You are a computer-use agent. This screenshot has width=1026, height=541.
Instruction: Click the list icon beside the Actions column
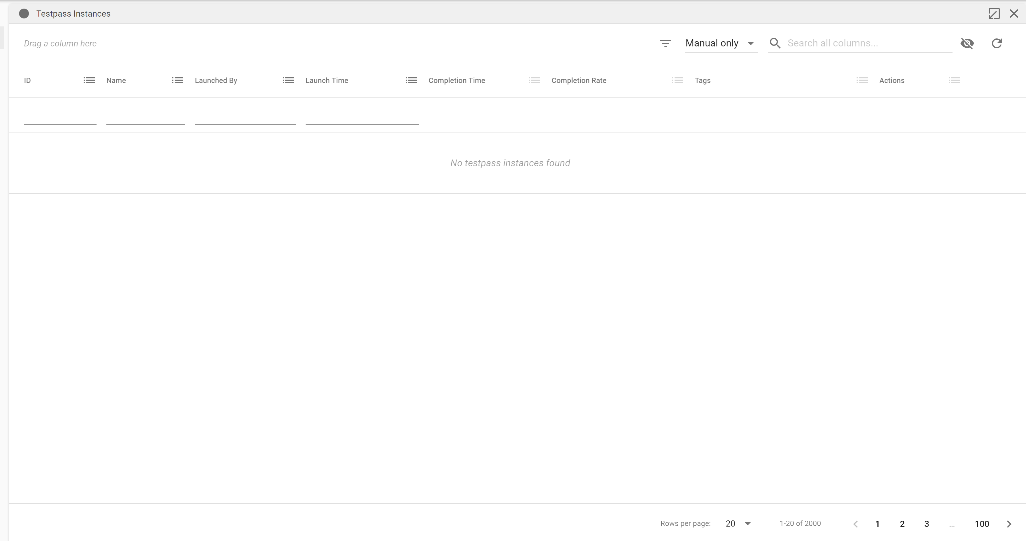click(x=954, y=80)
